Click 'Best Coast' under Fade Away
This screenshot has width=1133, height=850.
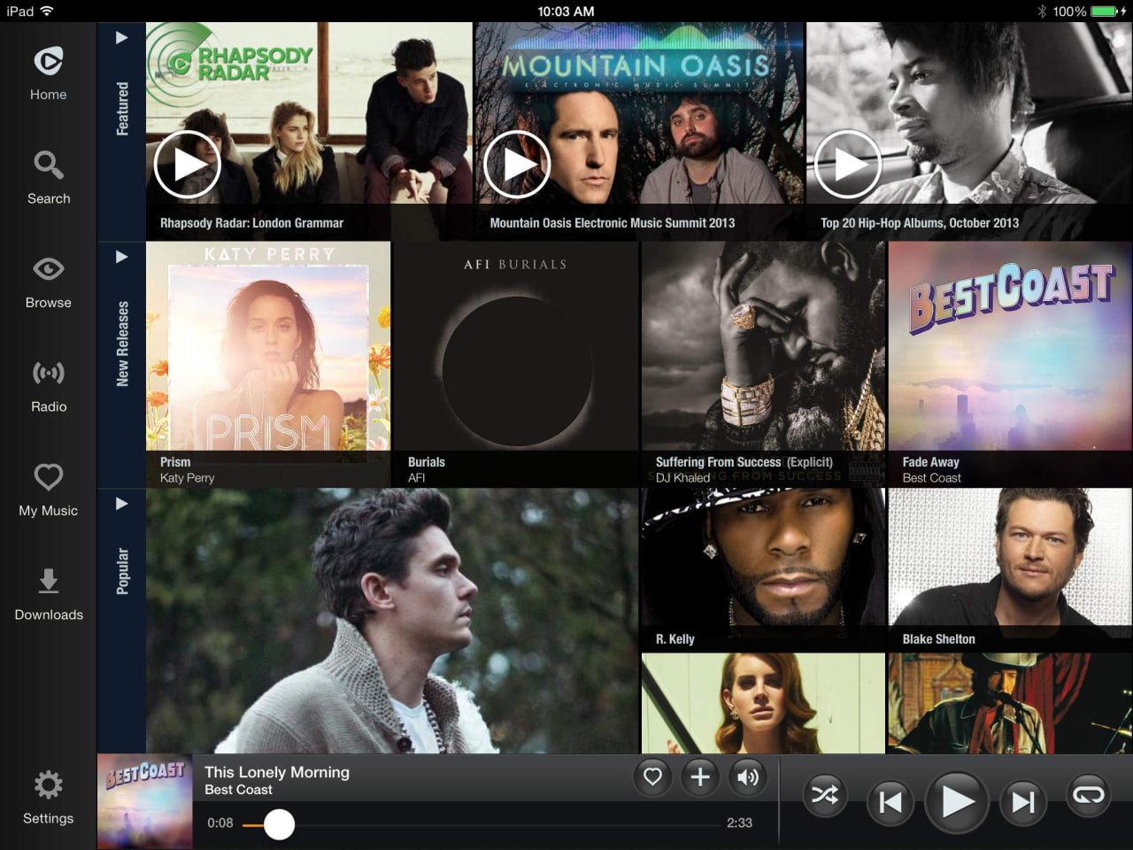pos(931,478)
